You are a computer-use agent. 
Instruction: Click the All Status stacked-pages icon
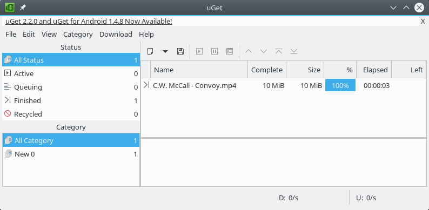click(8, 59)
